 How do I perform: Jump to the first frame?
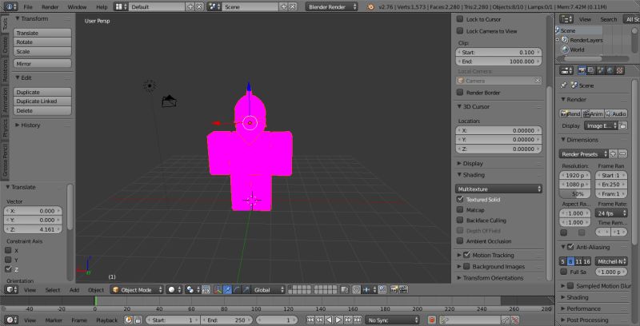pyautogui.click(x=310, y=320)
